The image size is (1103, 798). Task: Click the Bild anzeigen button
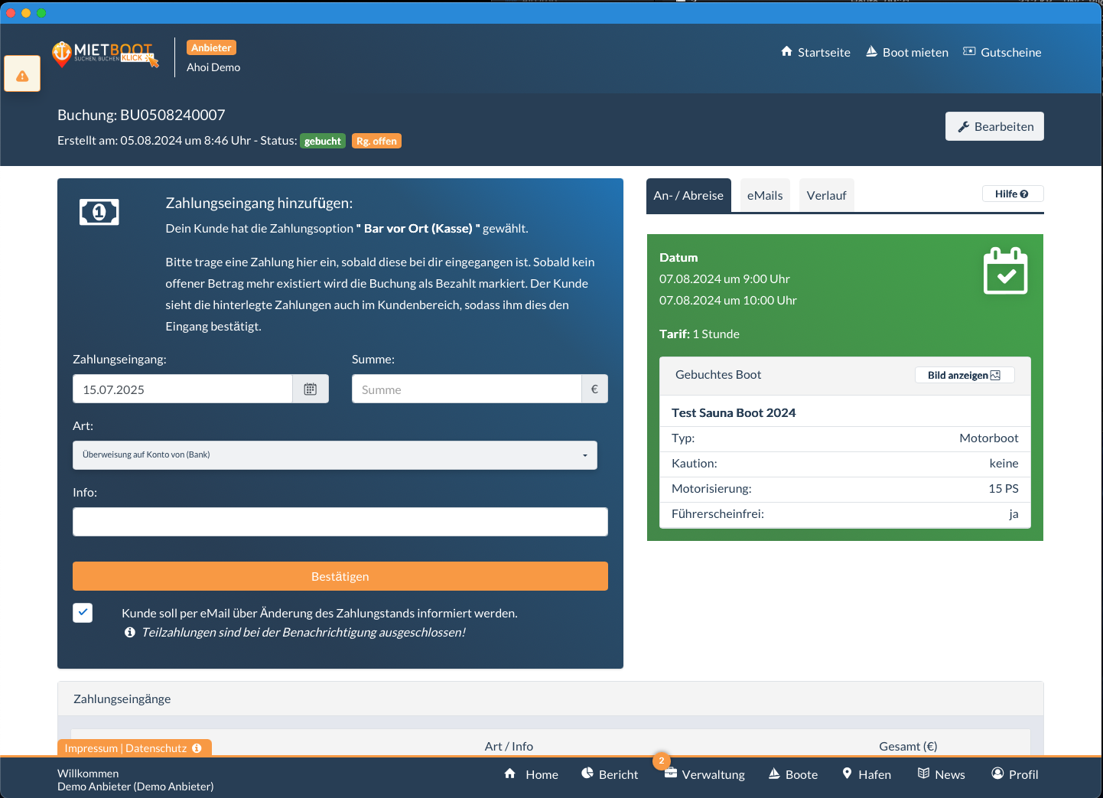[964, 375]
